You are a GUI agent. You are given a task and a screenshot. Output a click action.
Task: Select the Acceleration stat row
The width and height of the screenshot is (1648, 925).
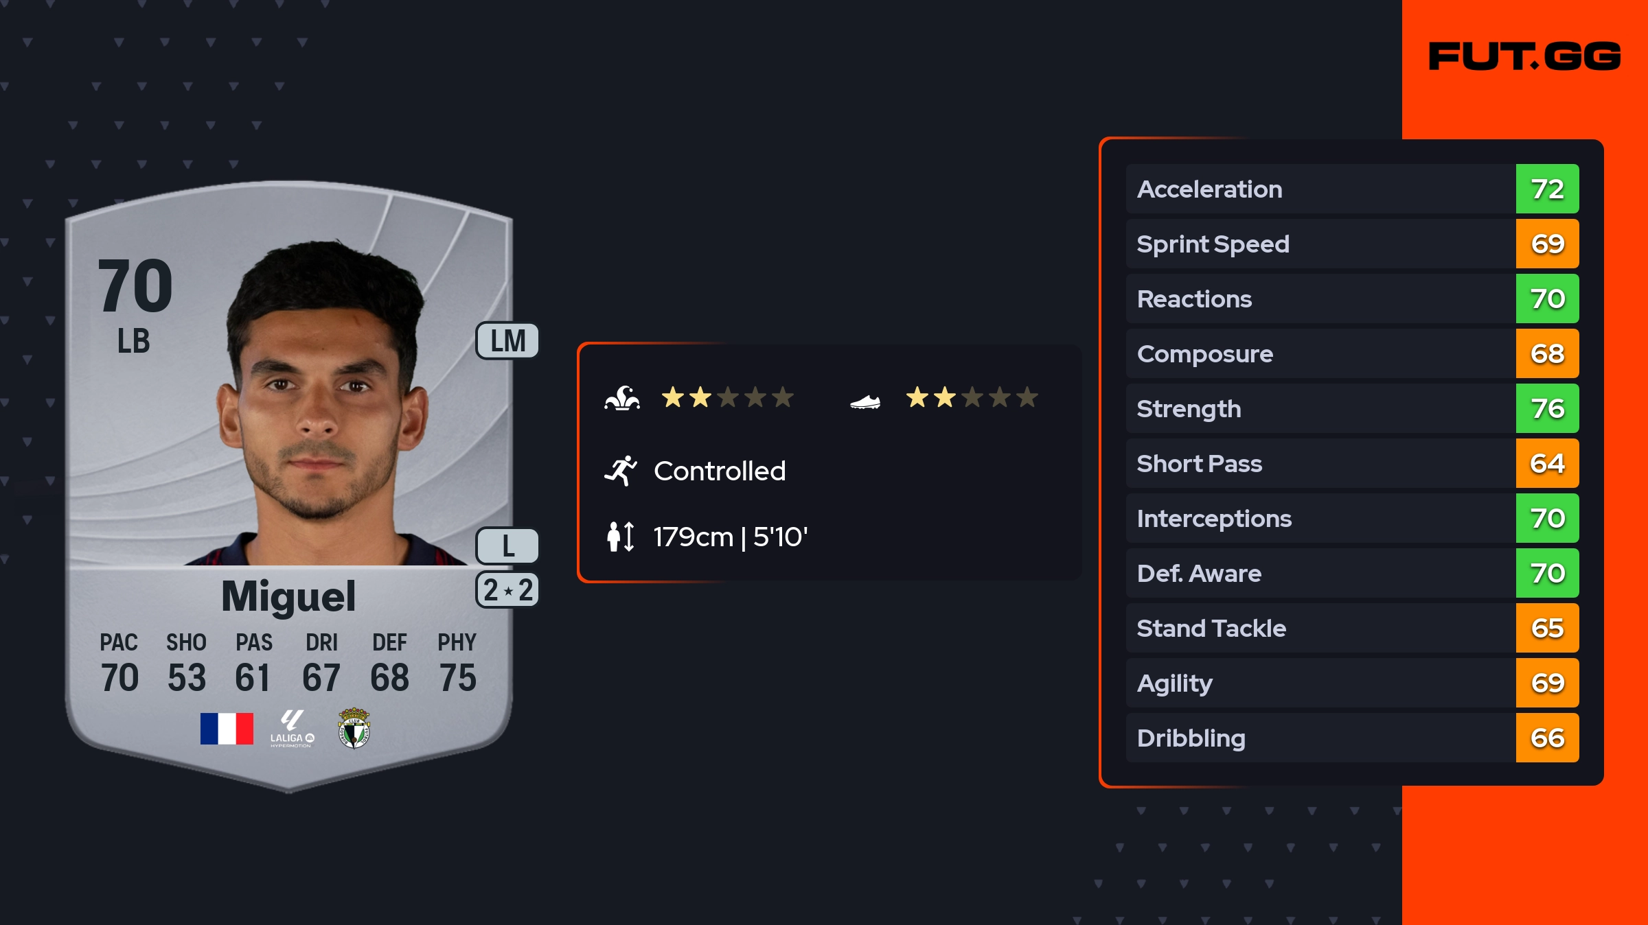[x=1352, y=189]
